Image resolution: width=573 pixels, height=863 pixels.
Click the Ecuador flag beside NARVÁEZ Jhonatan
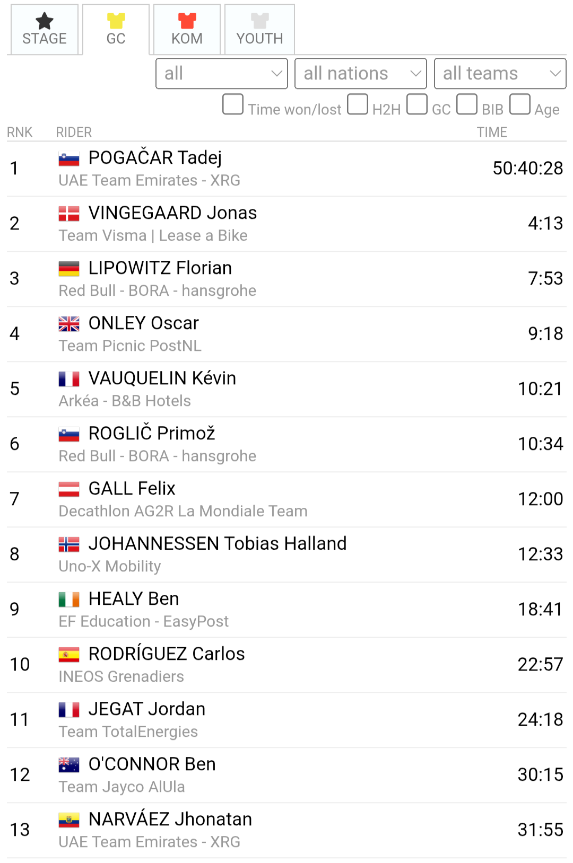69,820
